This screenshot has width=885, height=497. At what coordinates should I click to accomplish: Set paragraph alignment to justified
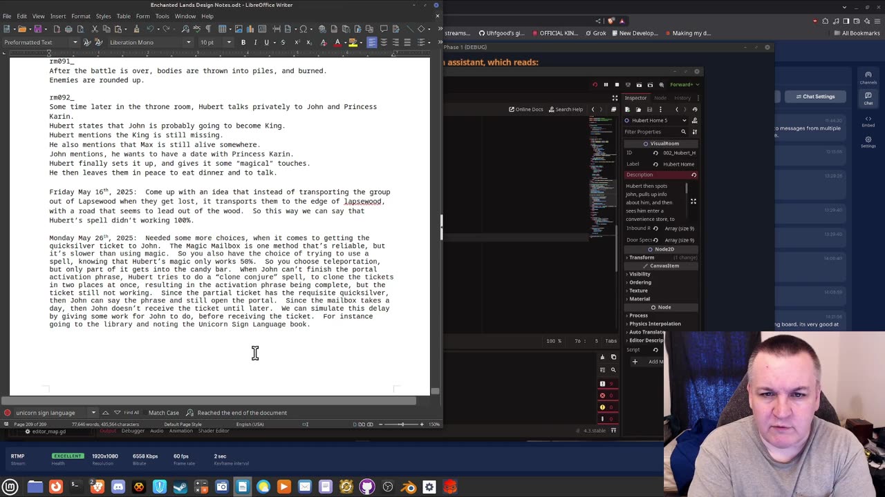coord(407,43)
